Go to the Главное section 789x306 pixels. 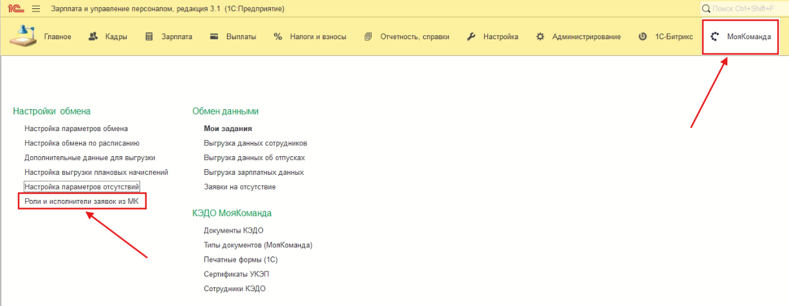[x=57, y=37]
